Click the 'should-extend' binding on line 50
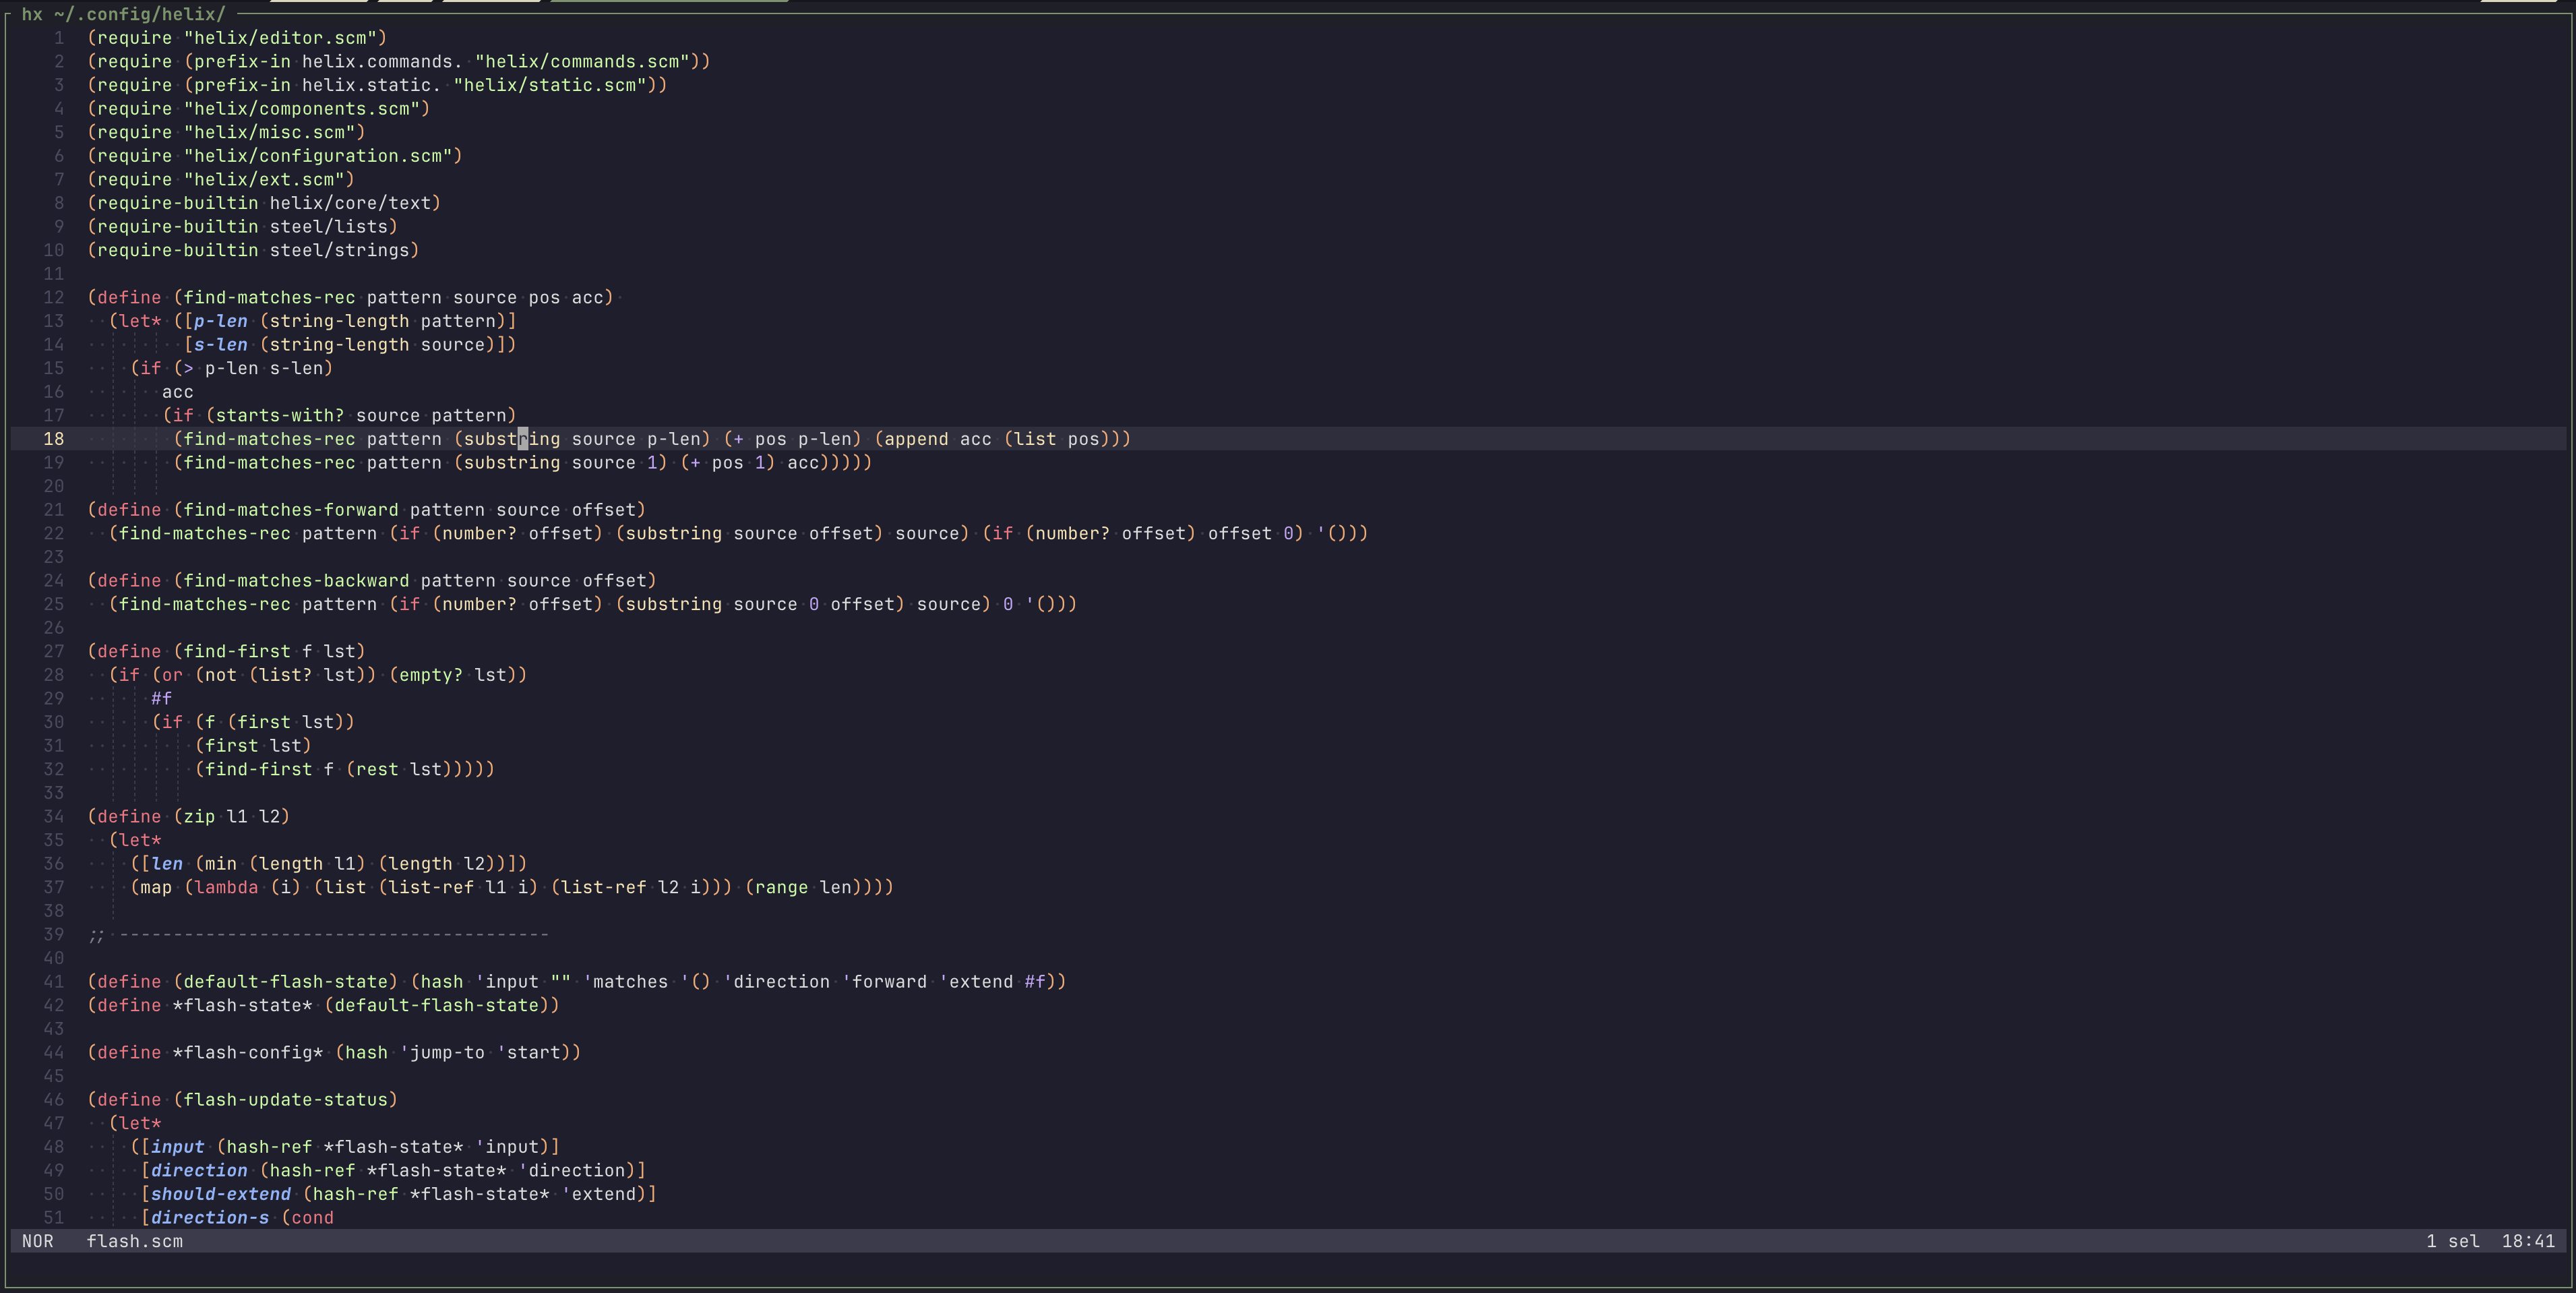 (220, 1194)
